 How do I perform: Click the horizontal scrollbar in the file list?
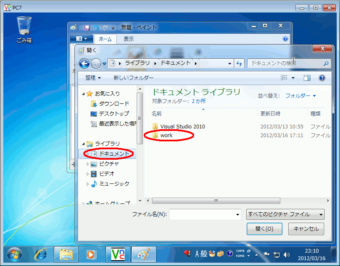(x=215, y=201)
